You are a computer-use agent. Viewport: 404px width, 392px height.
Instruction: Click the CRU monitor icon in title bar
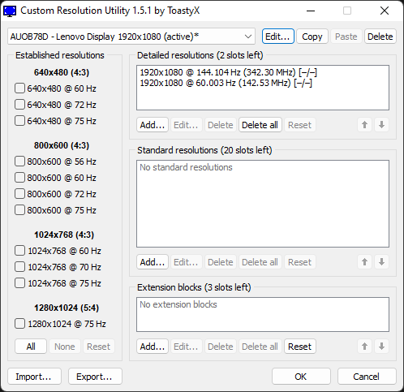point(10,11)
